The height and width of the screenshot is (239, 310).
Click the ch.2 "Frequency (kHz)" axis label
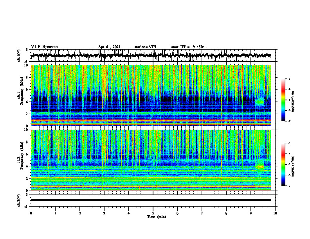22,155
